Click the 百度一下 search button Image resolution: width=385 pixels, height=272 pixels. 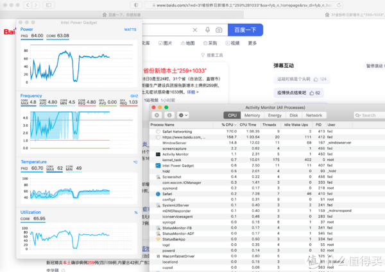245,30
